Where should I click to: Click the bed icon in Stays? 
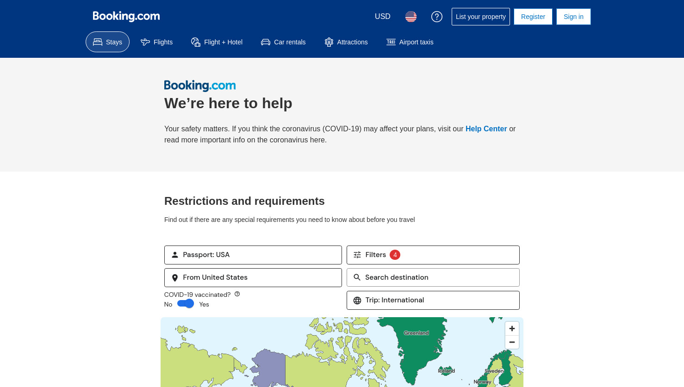click(x=98, y=42)
